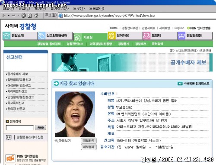The height and width of the screenshot is (165, 216).
Task: Open 전의경 신문고 in the sidebar
Action: click(x=16, y=109)
